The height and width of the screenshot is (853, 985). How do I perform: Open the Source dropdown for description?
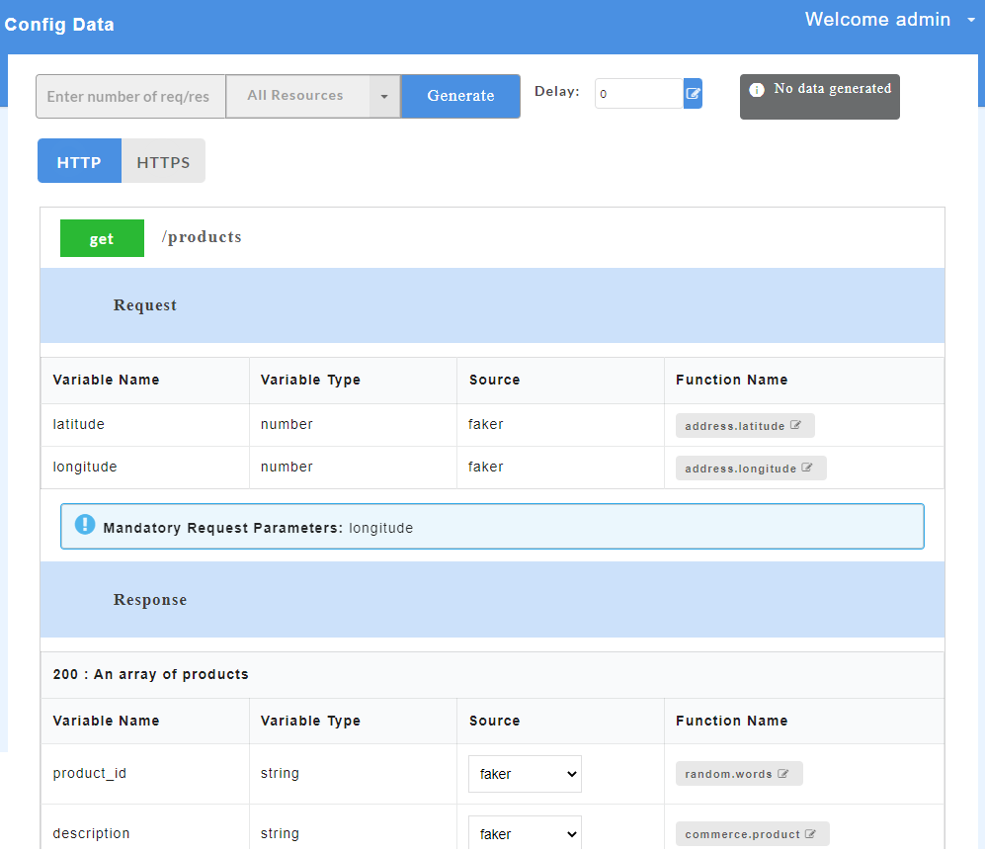click(x=526, y=833)
